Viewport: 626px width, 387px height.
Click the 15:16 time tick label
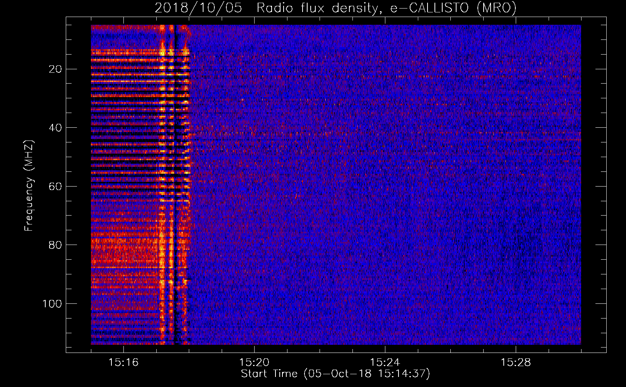123,363
